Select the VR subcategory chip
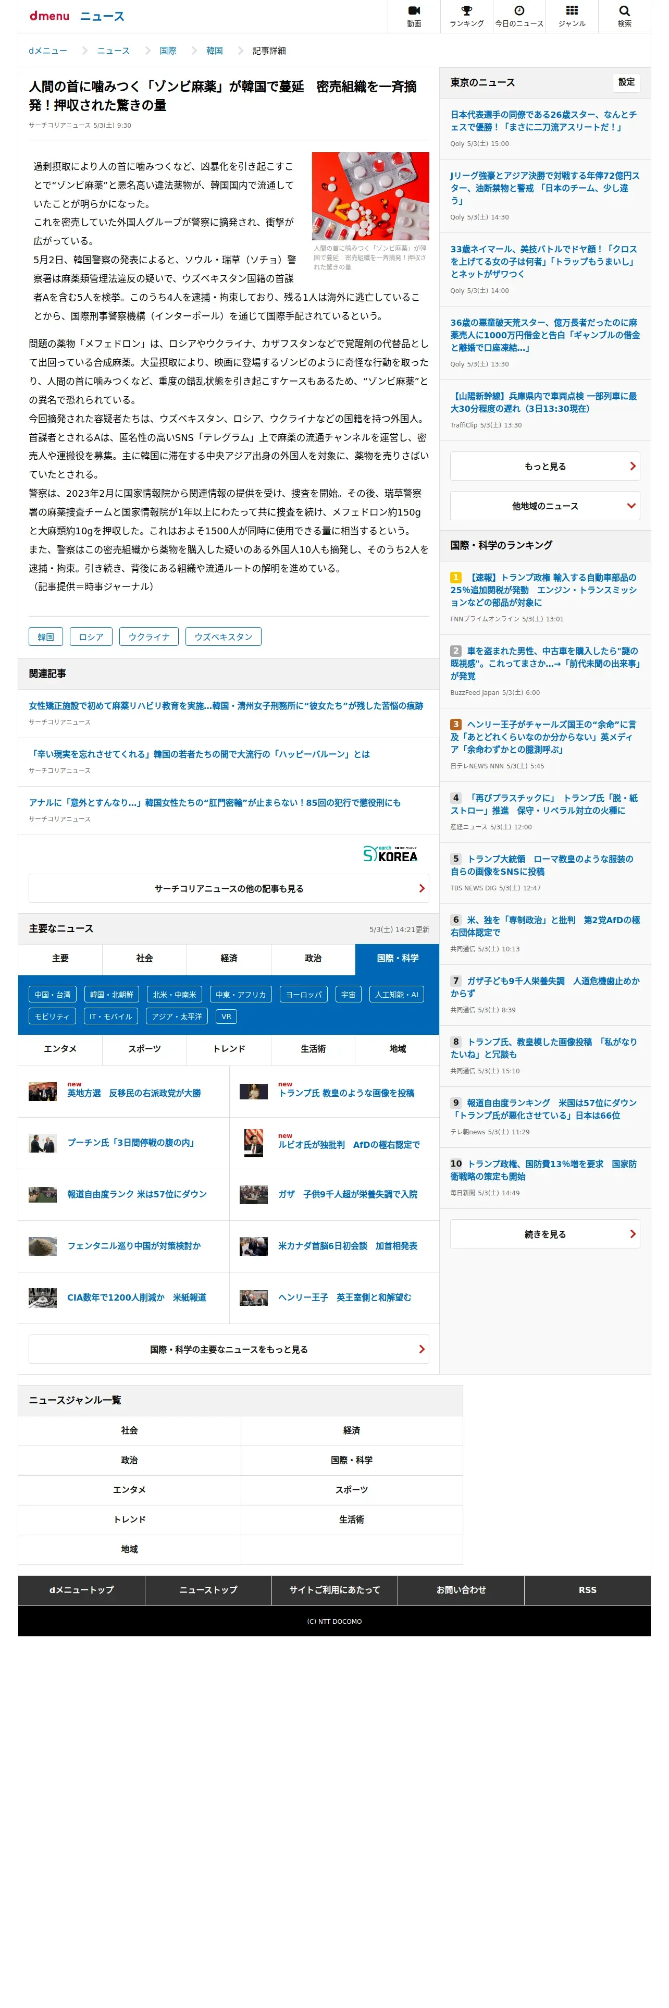The image size is (669, 2008). (226, 1015)
